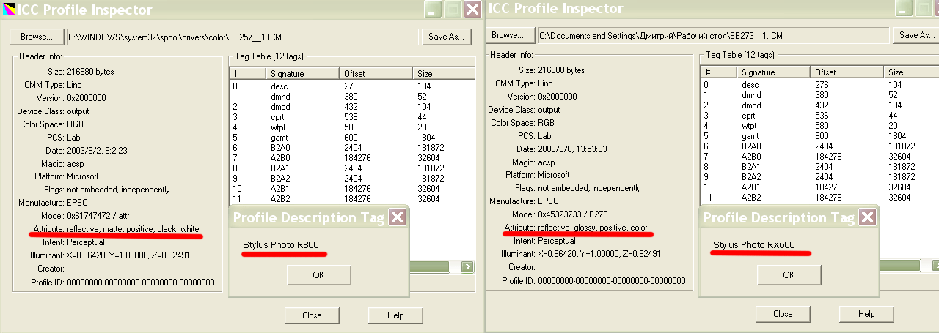
Task: Select dmdd tag row in right tag table
Action: [820, 105]
